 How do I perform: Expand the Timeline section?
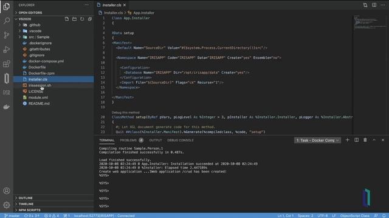(53, 204)
